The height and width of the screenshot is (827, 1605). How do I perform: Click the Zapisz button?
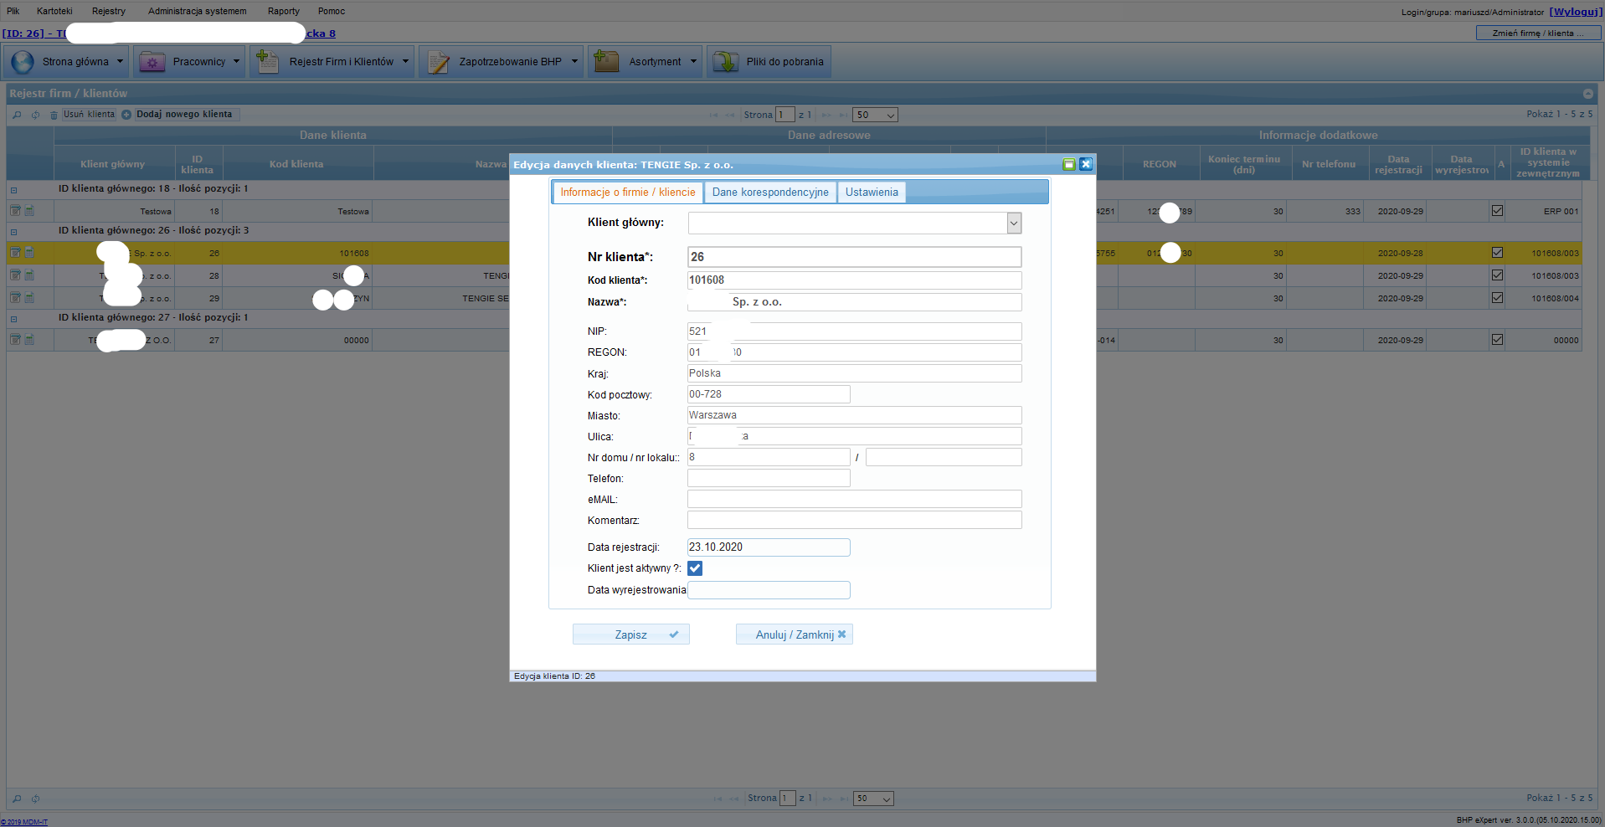coord(631,634)
